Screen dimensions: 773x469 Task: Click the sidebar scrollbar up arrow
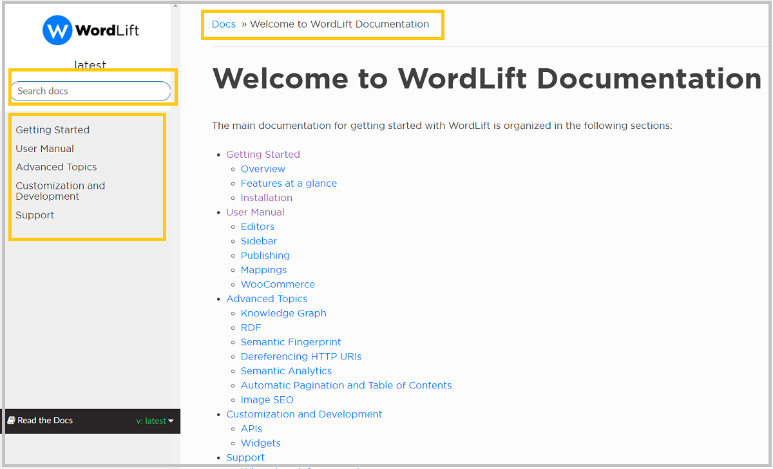coord(175,6)
